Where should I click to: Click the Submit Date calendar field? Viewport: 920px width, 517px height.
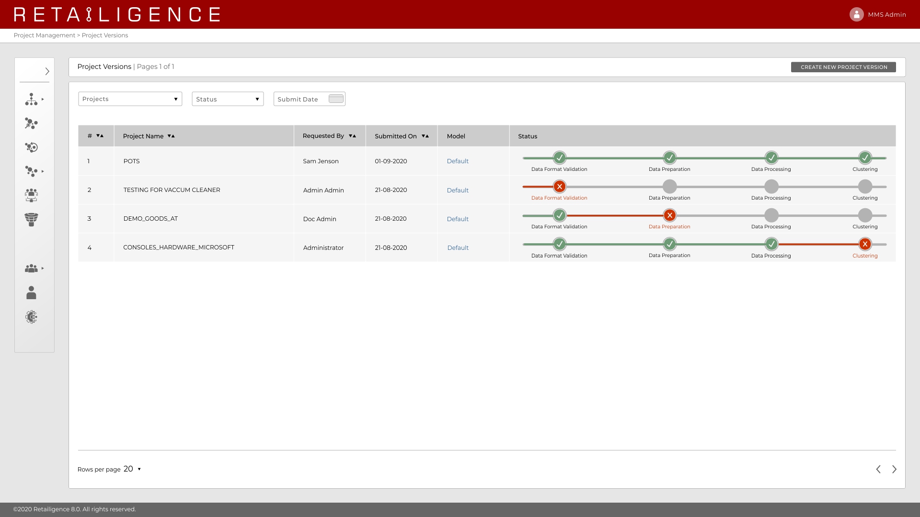[309, 99]
